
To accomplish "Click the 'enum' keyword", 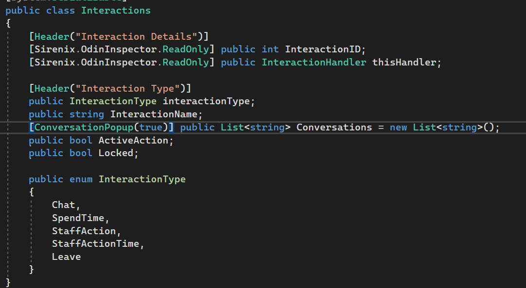I will 81,179.
